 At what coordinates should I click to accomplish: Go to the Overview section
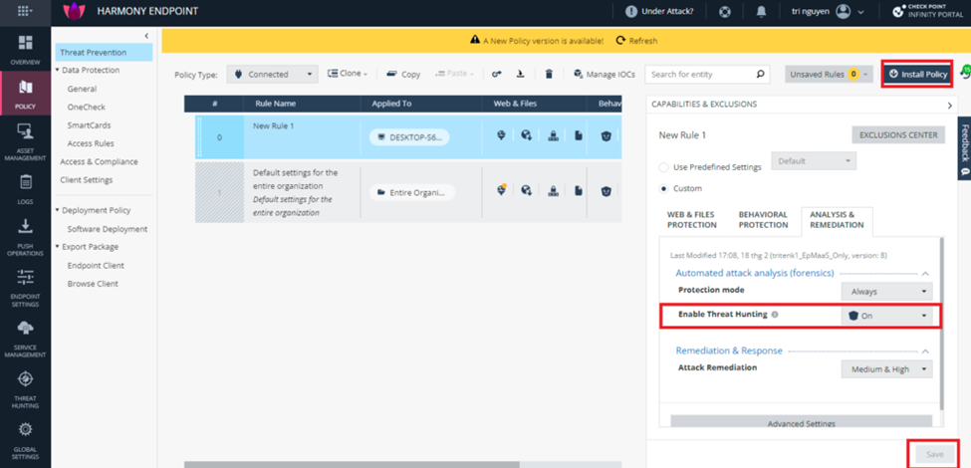pyautogui.click(x=25, y=50)
